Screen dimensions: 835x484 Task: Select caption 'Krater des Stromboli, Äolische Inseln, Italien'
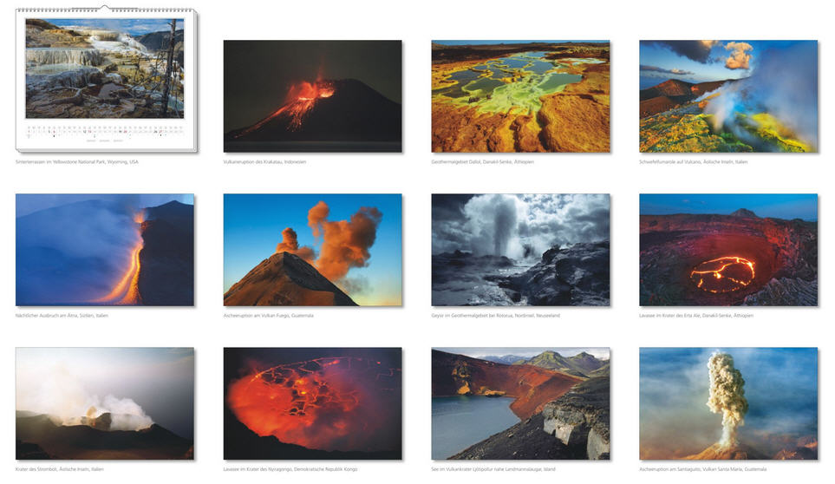(x=60, y=469)
